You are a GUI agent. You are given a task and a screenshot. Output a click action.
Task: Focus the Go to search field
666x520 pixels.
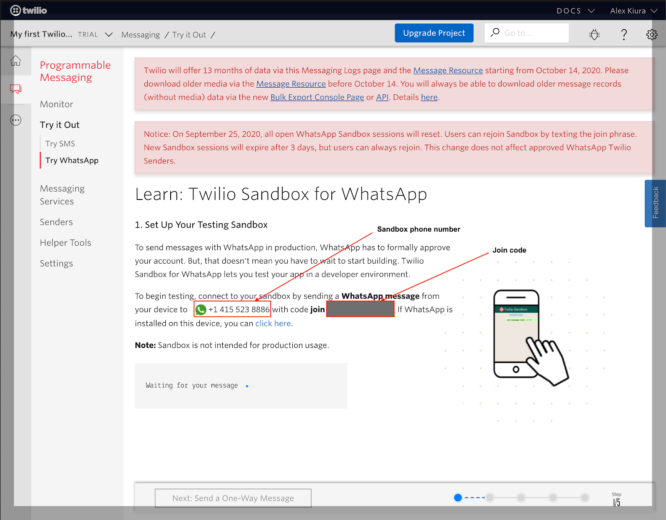pos(527,33)
